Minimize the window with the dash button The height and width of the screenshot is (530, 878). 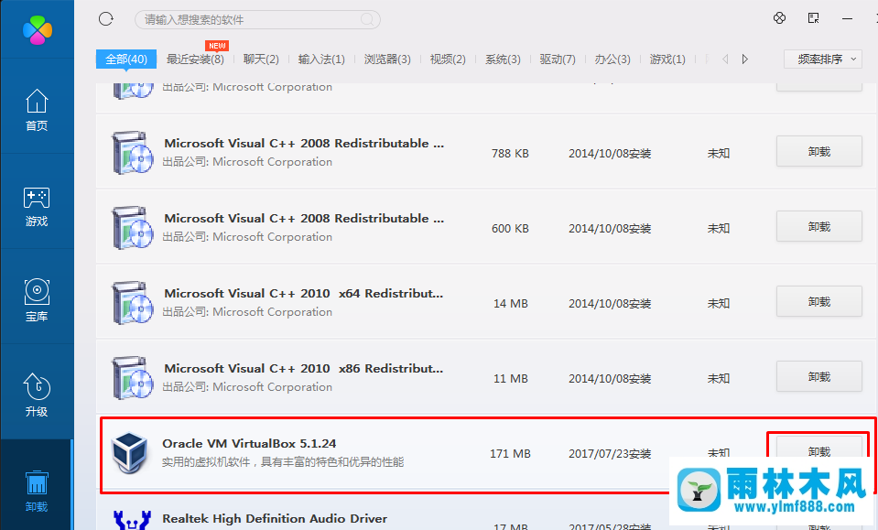pos(847,18)
